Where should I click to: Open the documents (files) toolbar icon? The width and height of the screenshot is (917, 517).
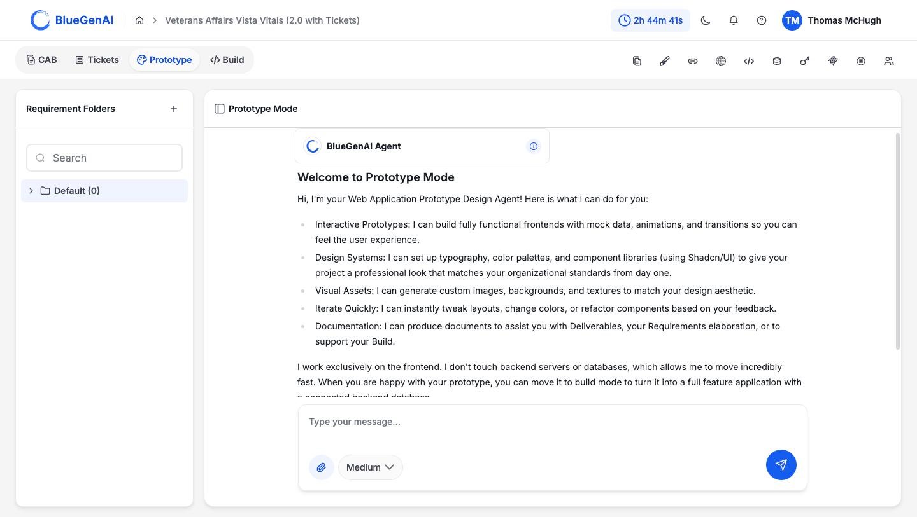(637, 61)
